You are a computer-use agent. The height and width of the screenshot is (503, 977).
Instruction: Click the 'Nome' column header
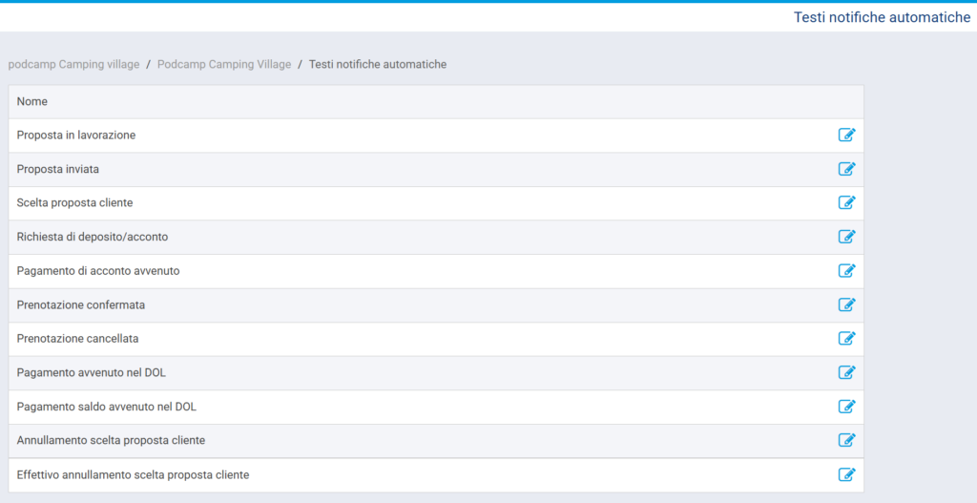coord(32,101)
